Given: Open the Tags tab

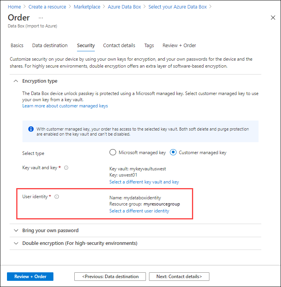Looking at the screenshot, I should (x=149, y=46).
